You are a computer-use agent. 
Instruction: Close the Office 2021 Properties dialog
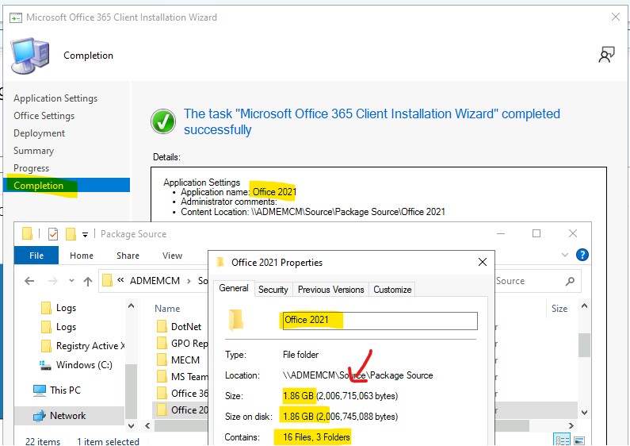tap(483, 262)
